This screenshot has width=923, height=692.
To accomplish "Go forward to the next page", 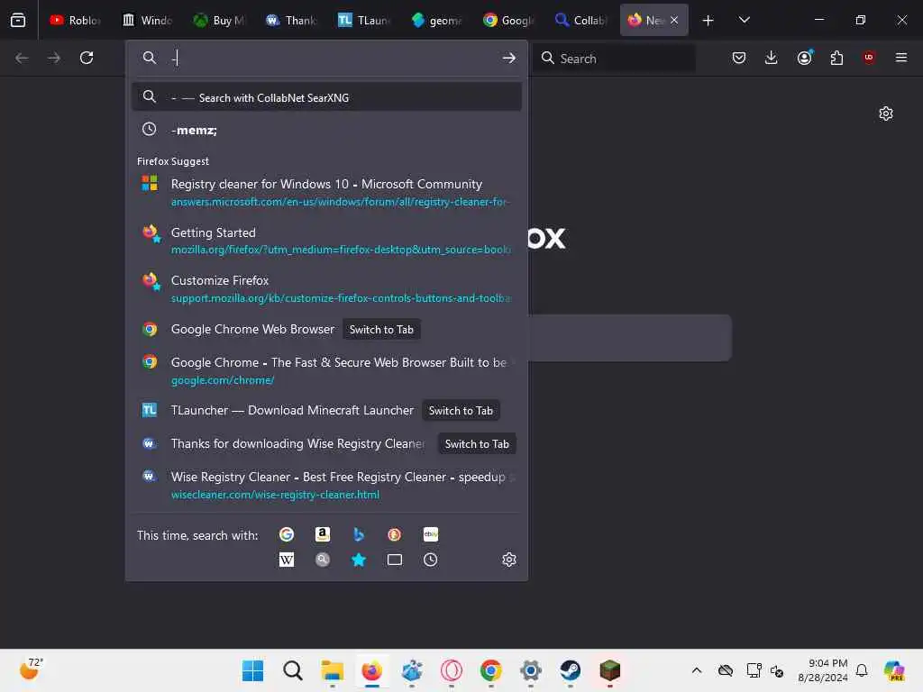I will coord(53,58).
